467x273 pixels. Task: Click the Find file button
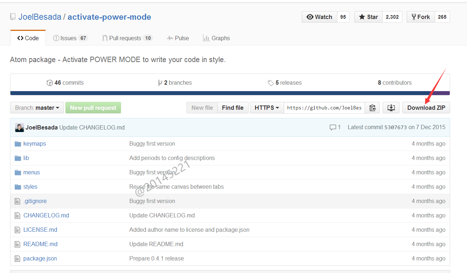click(x=233, y=108)
